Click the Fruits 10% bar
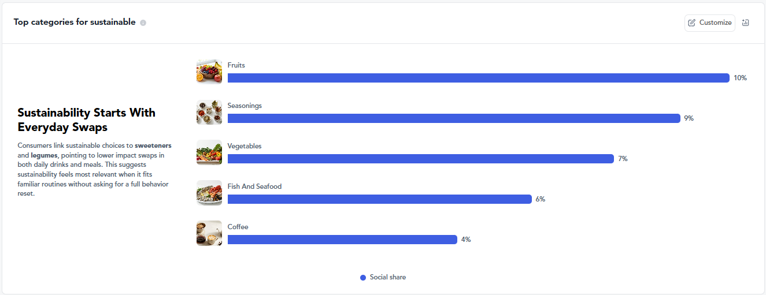This screenshot has height=295, width=766. pyautogui.click(x=478, y=78)
